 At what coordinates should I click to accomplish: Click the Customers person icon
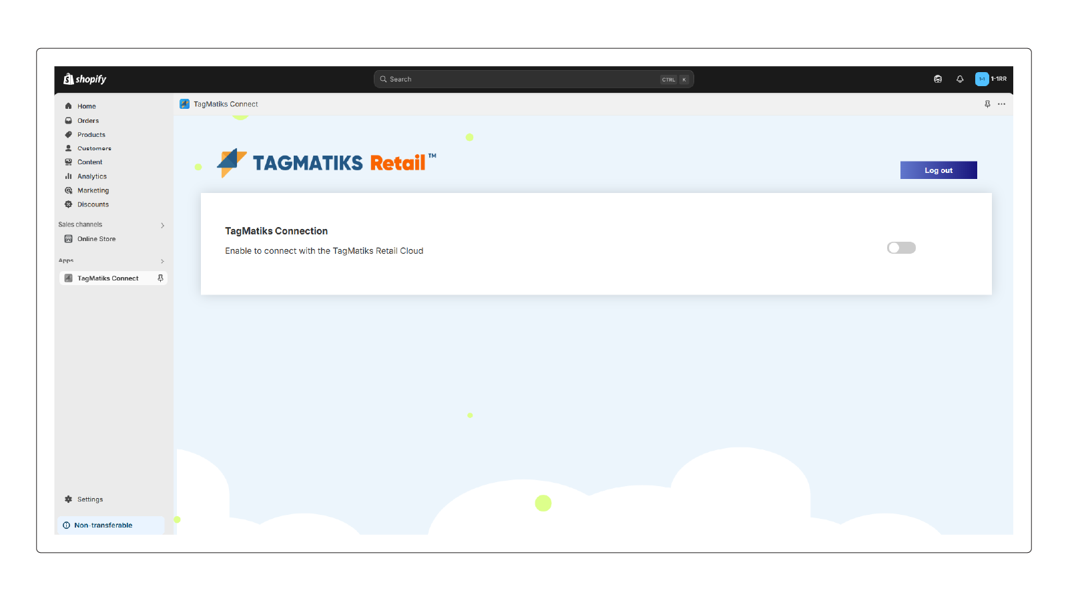click(x=68, y=148)
